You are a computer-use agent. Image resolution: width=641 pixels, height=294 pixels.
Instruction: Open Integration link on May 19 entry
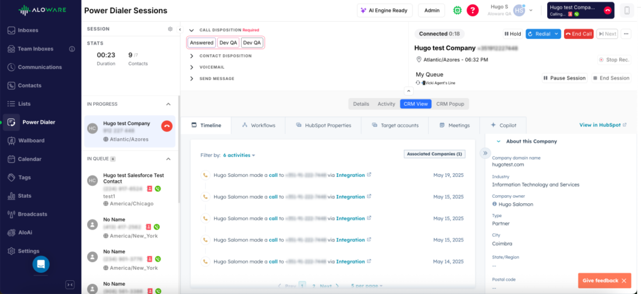353,175
